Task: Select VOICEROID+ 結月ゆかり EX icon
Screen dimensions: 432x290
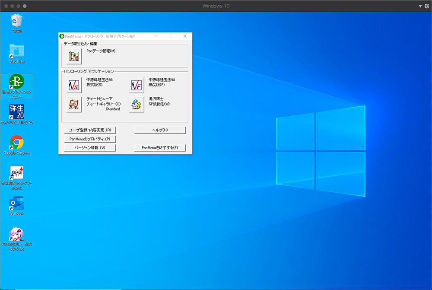Action: pos(17,234)
